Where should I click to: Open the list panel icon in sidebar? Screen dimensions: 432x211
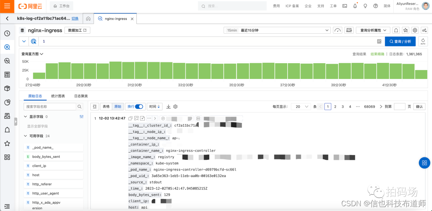tap(7, 75)
